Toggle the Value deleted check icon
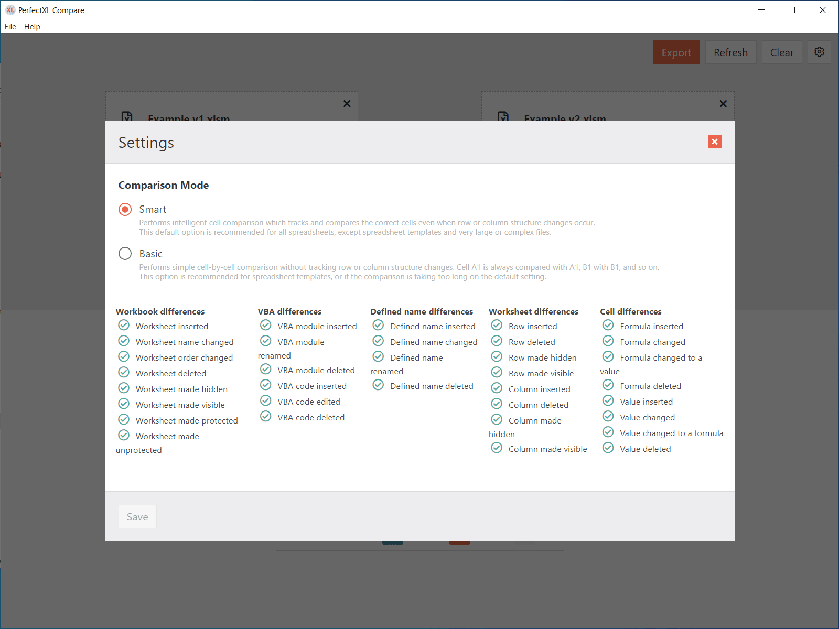 point(608,448)
